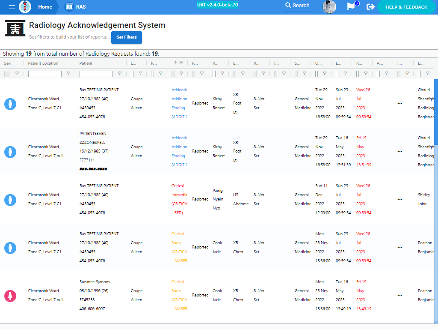
Task: Open the user avatar profile picture
Action: (x=329, y=7)
